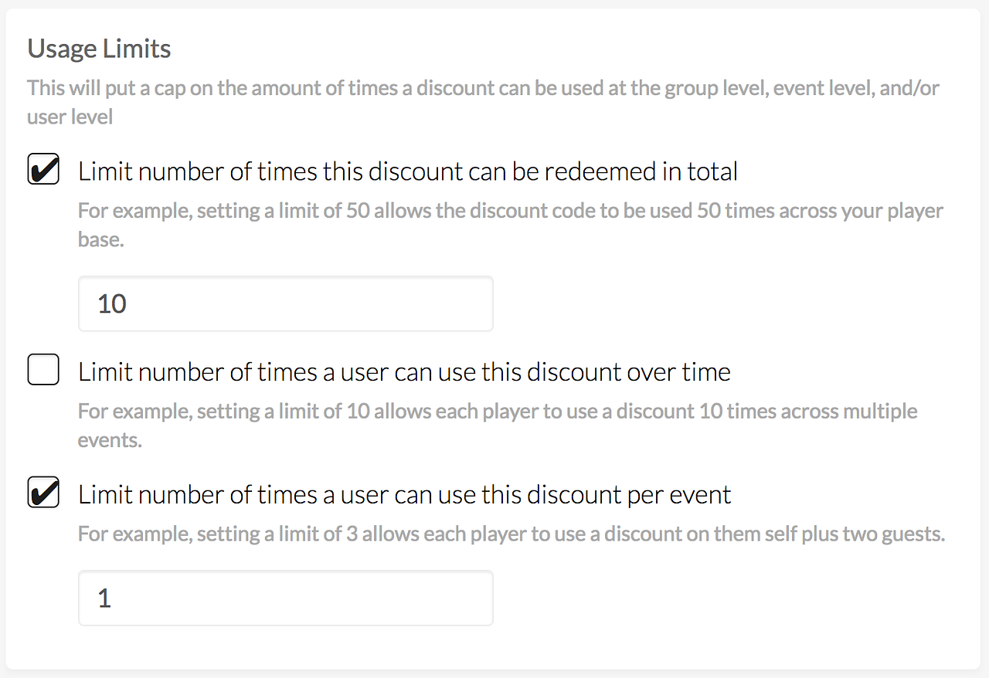Click the 'setting a limit of 3' example text
This screenshot has width=989, height=678.
tap(278, 534)
